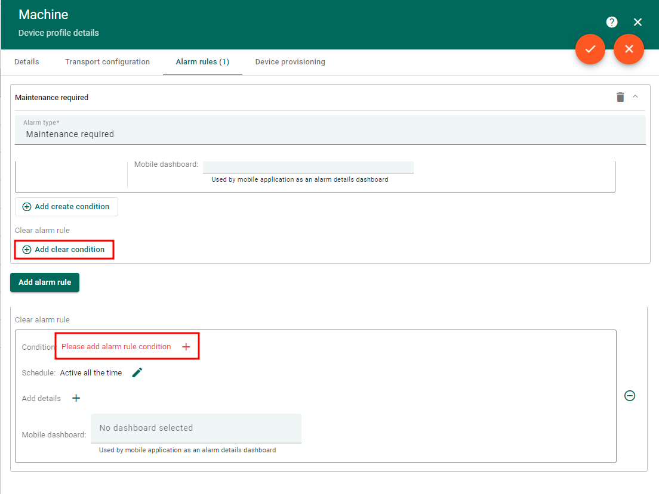
Task: Click the red plus to add condition
Action: coord(186,347)
